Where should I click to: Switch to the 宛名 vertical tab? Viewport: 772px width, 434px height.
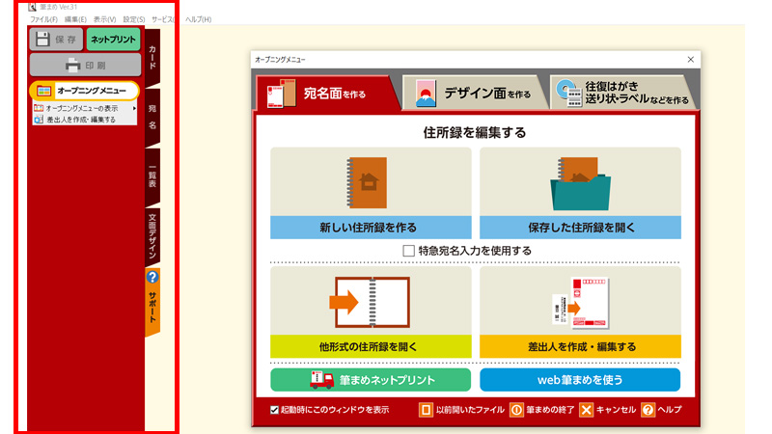click(152, 117)
